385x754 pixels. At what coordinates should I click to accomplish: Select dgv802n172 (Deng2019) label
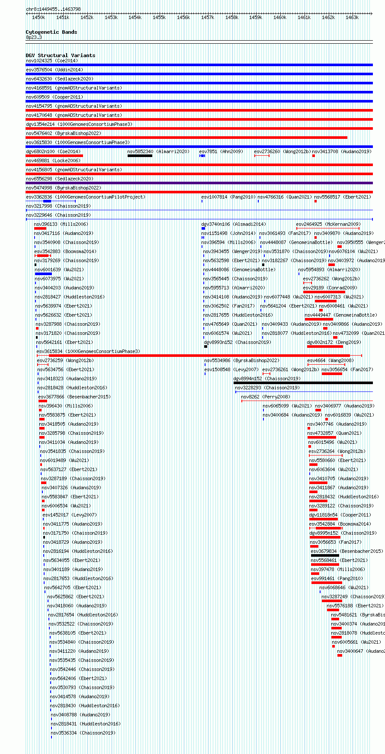334,342
